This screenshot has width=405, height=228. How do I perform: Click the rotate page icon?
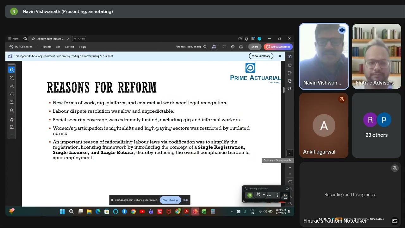[290, 182]
